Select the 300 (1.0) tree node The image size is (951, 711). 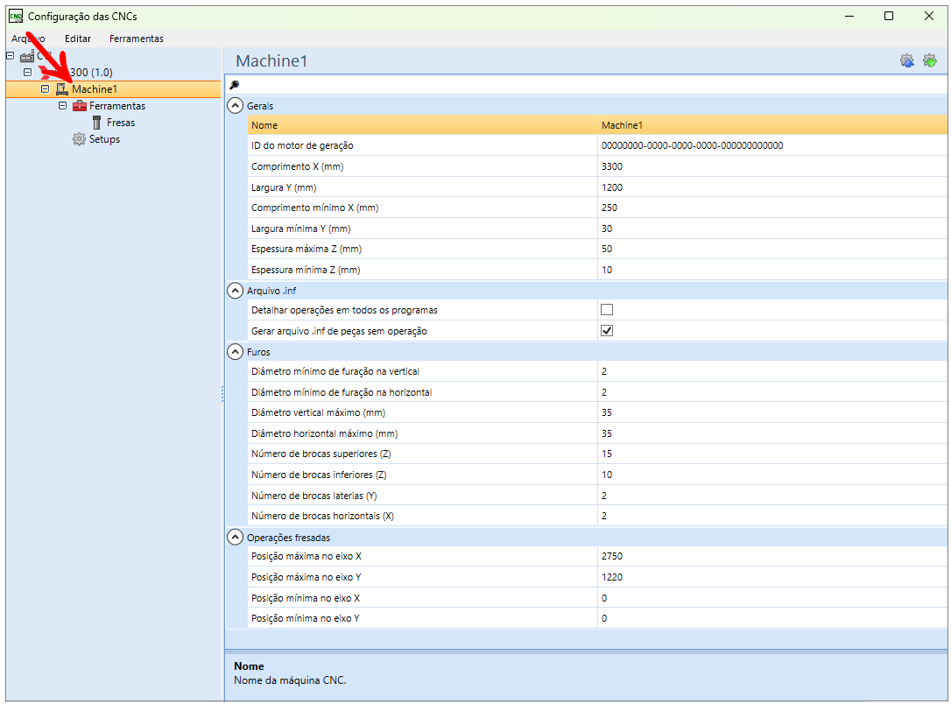[x=91, y=73]
